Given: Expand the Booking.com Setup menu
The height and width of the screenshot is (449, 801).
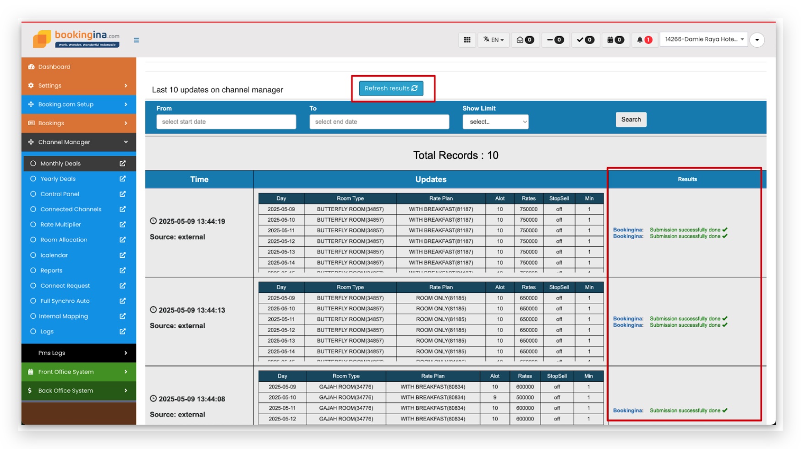Looking at the screenshot, I should [x=79, y=104].
